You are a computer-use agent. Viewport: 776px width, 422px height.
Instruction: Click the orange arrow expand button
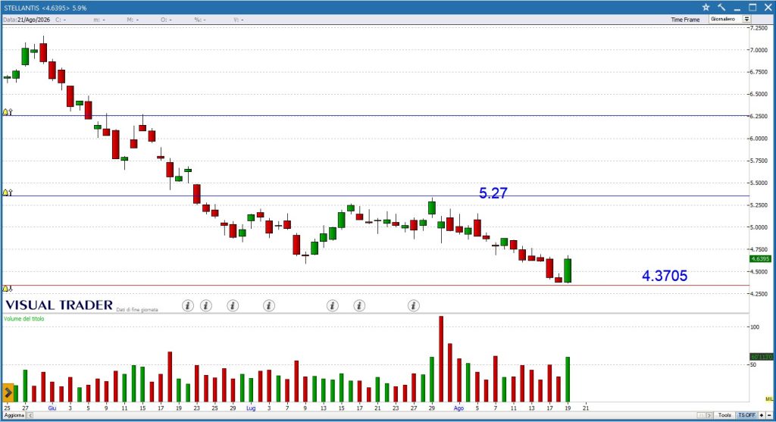coord(8,392)
